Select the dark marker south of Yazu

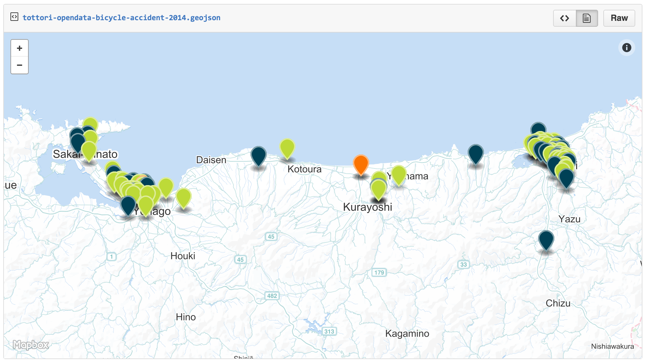click(x=546, y=240)
